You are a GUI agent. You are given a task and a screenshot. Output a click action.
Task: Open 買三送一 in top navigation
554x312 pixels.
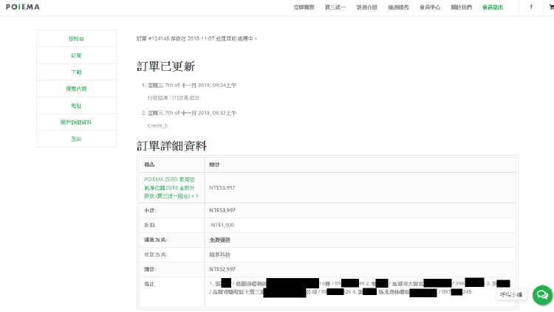click(335, 7)
